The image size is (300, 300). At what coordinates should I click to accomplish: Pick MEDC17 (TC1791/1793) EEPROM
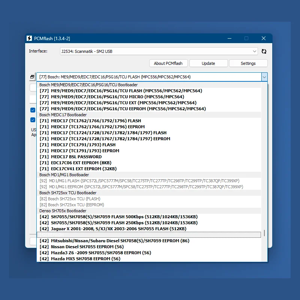coord(149,151)
